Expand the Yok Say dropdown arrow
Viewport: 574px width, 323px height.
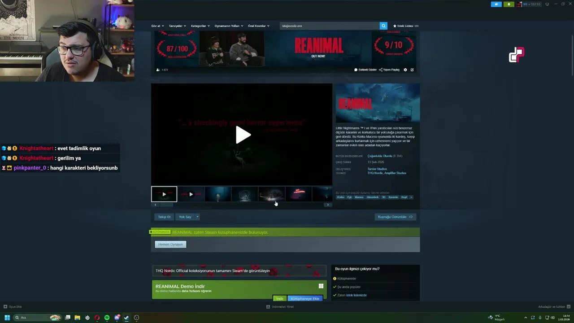point(197,217)
